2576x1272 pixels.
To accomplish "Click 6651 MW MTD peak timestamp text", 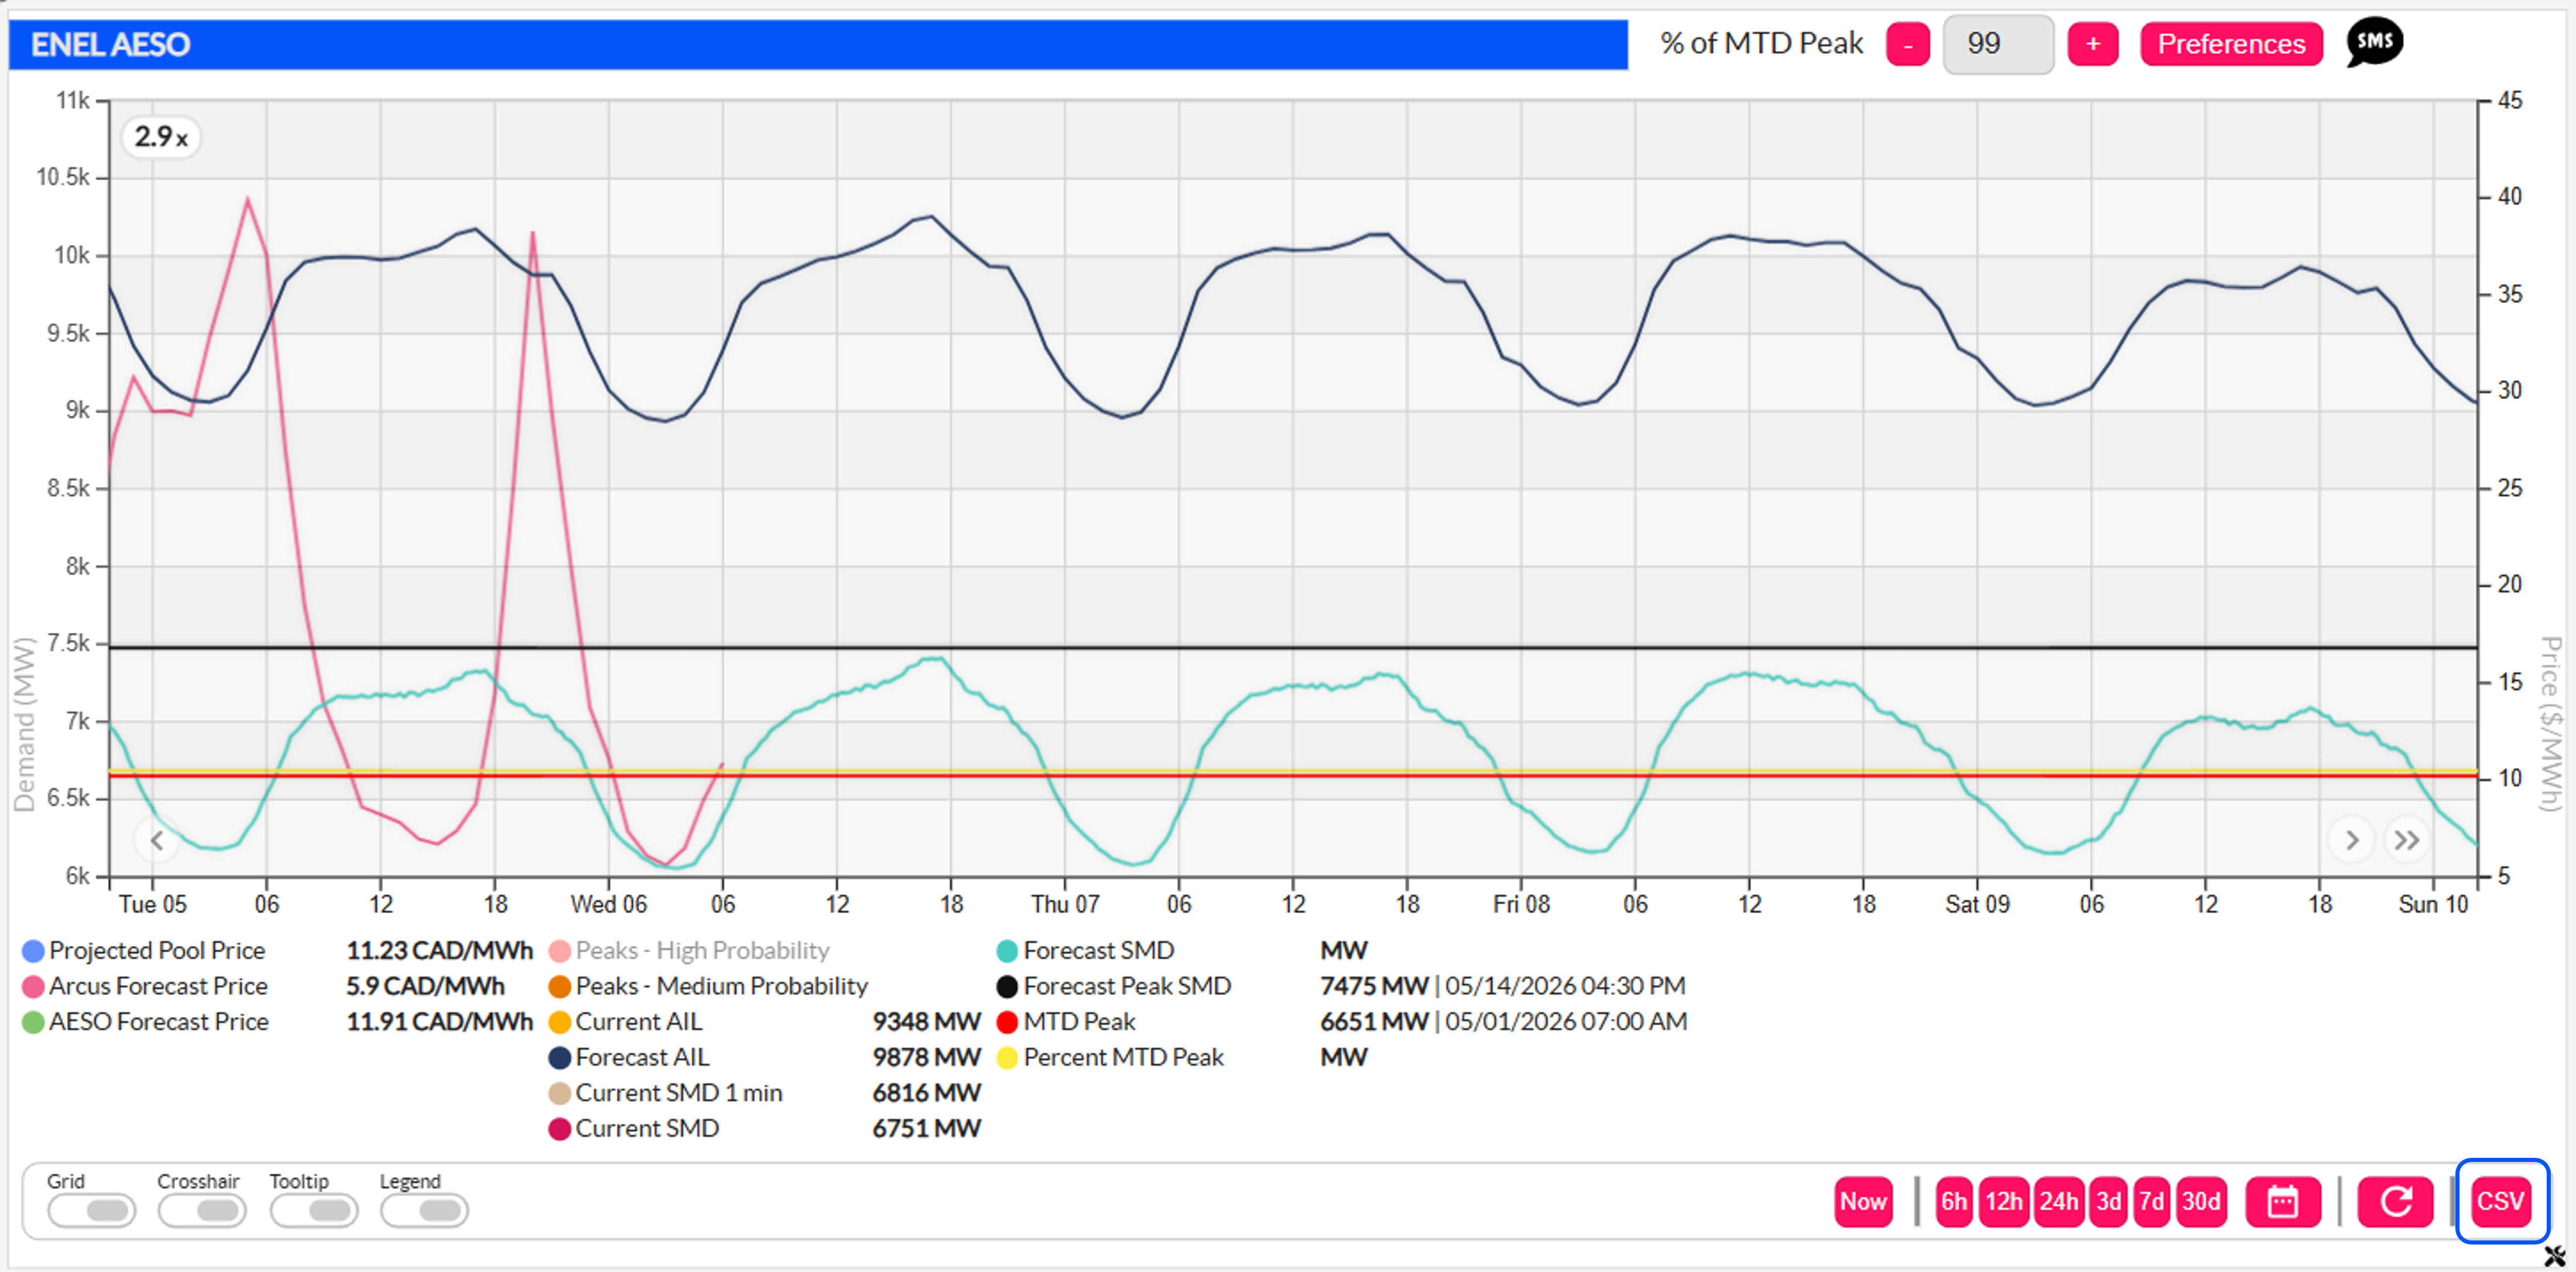I will (x=1503, y=1022).
